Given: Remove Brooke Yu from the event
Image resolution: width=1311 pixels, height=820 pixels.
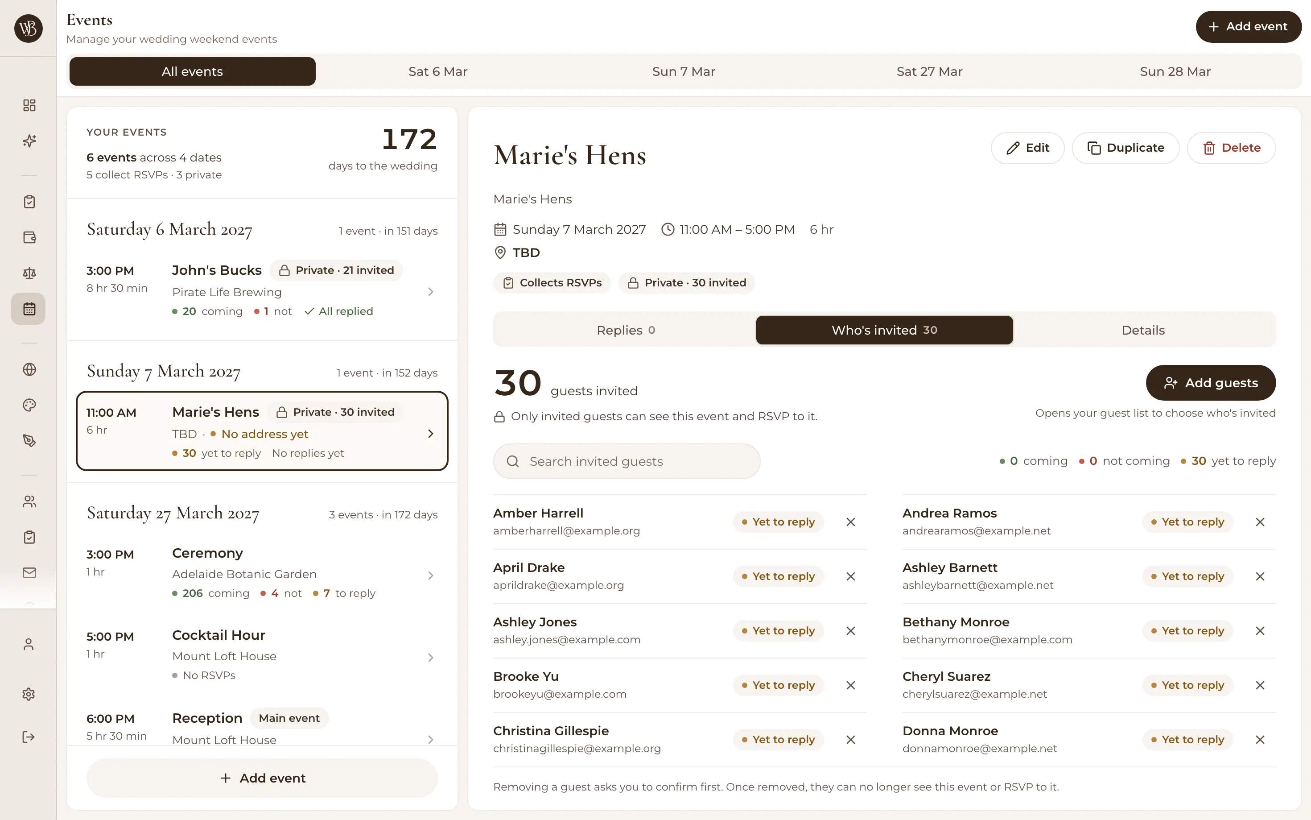Looking at the screenshot, I should [851, 685].
